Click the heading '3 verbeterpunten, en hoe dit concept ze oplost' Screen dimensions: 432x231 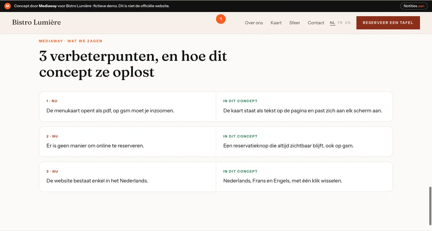tap(133, 64)
